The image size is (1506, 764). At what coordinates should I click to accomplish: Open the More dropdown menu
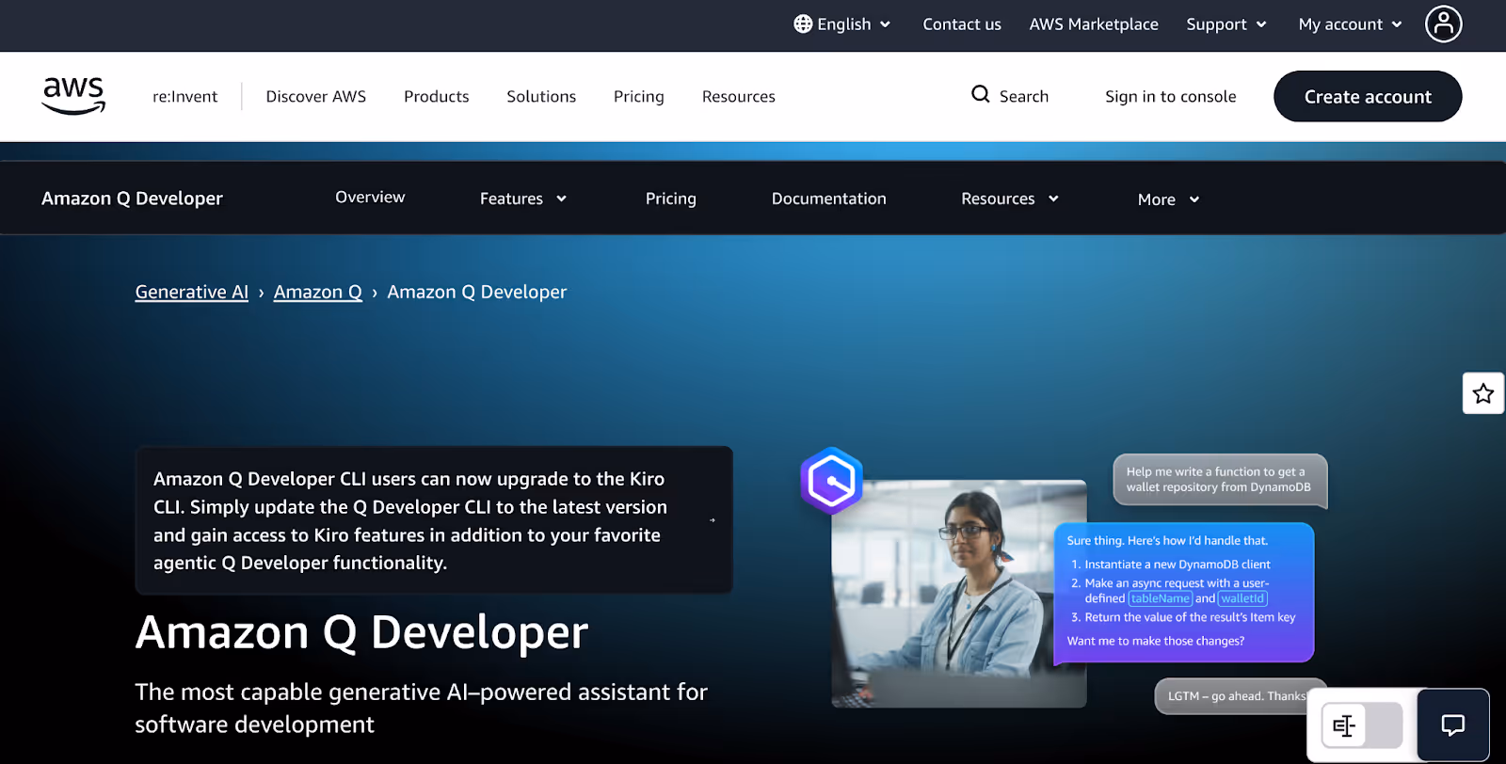coord(1168,199)
